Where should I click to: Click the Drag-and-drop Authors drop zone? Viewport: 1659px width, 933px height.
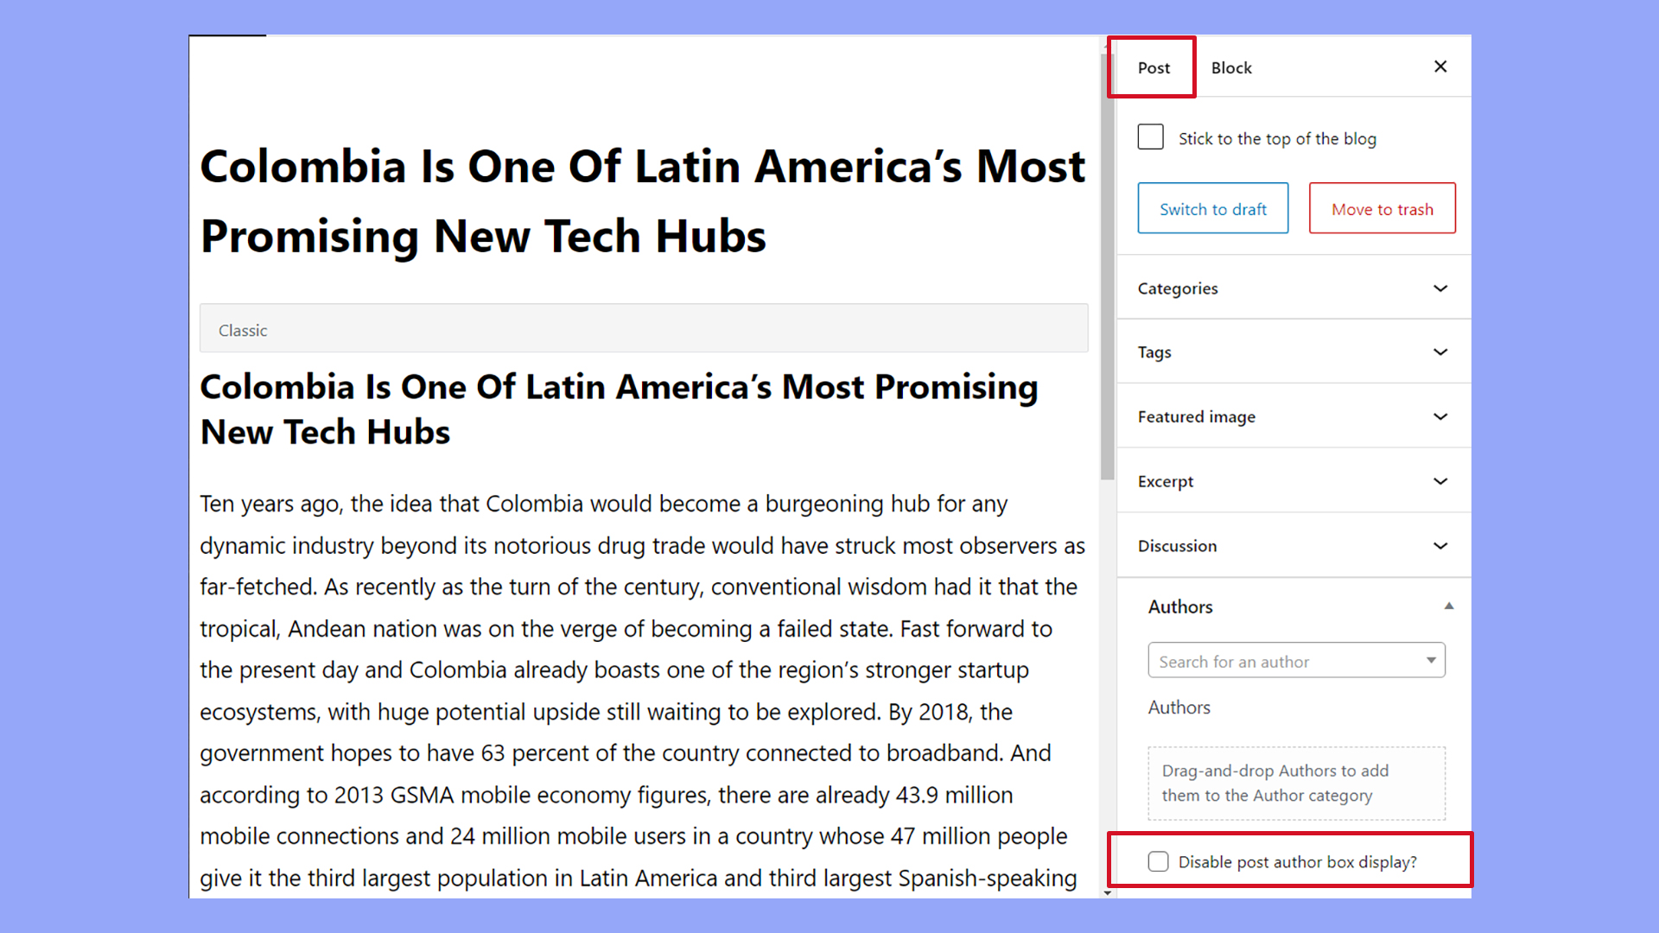pyautogui.click(x=1295, y=783)
